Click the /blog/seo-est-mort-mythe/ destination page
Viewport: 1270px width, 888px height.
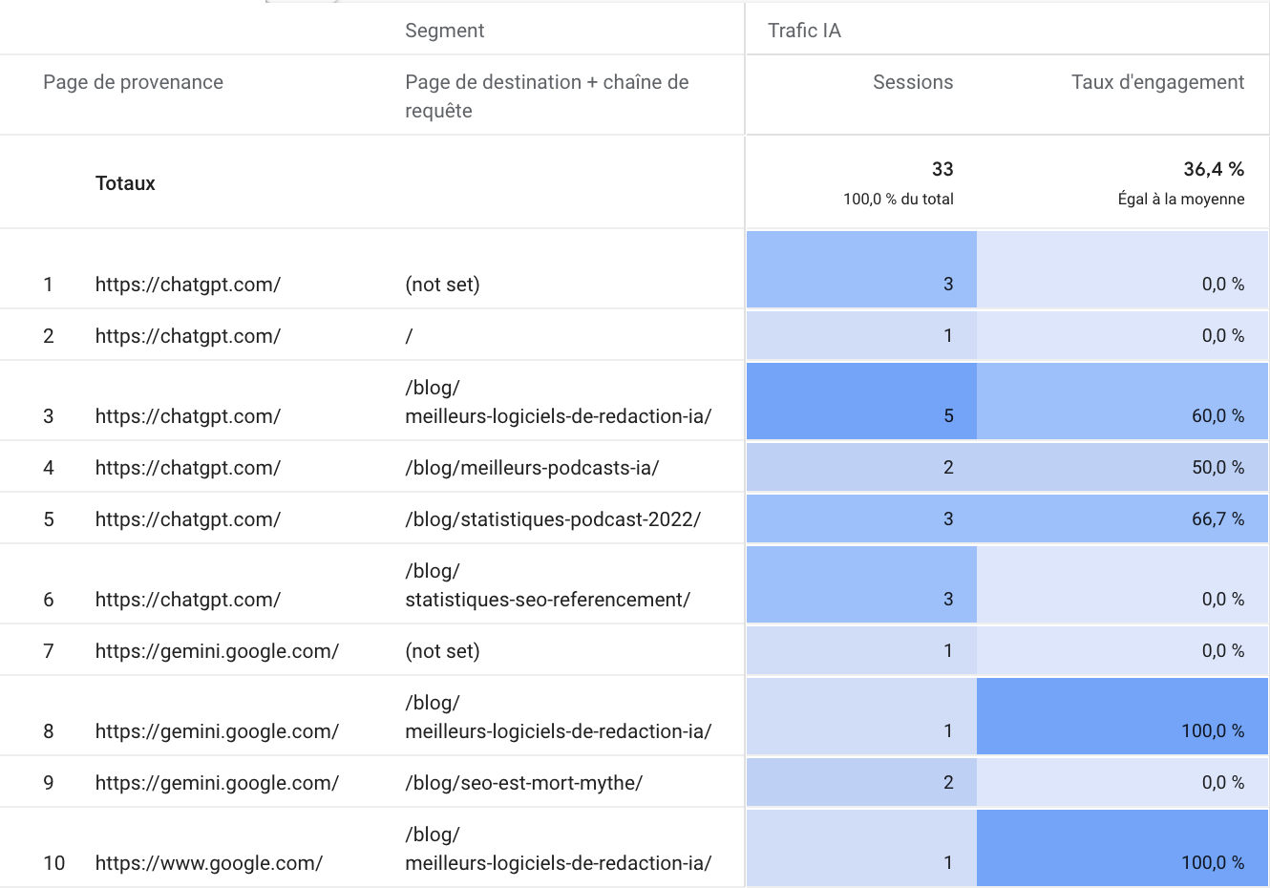point(523,783)
